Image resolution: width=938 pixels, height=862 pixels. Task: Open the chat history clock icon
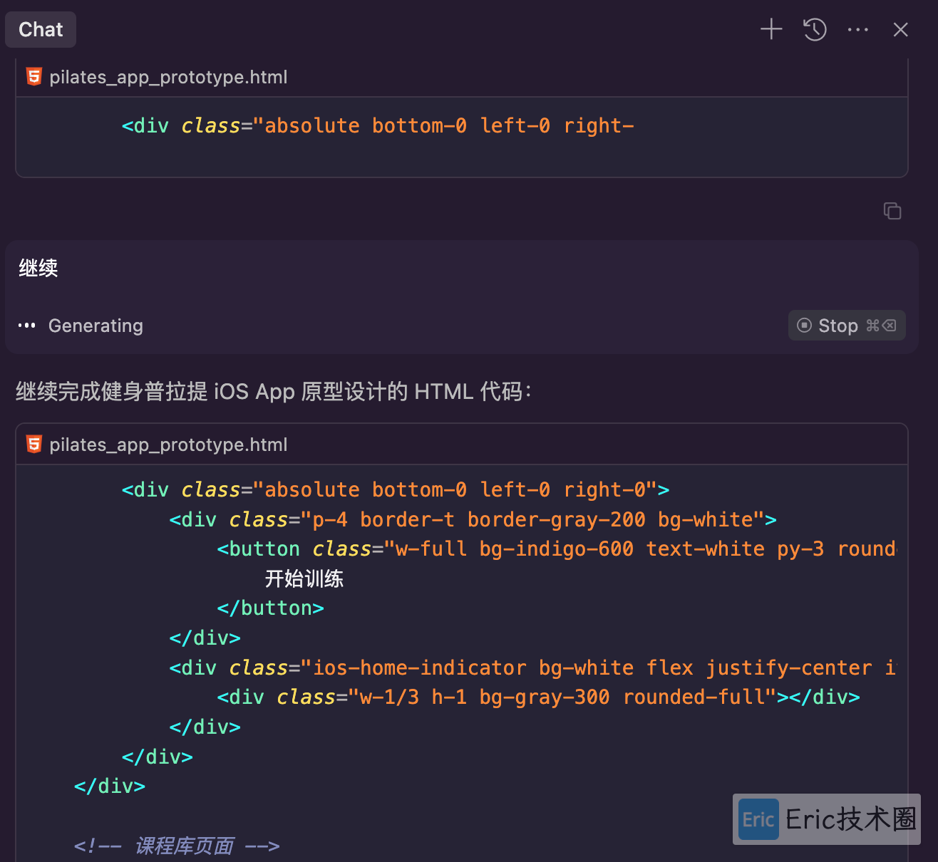tap(815, 29)
